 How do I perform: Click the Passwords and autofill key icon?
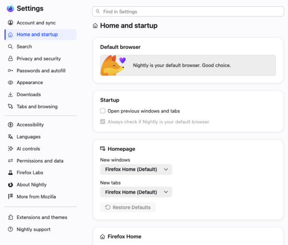(11, 70)
